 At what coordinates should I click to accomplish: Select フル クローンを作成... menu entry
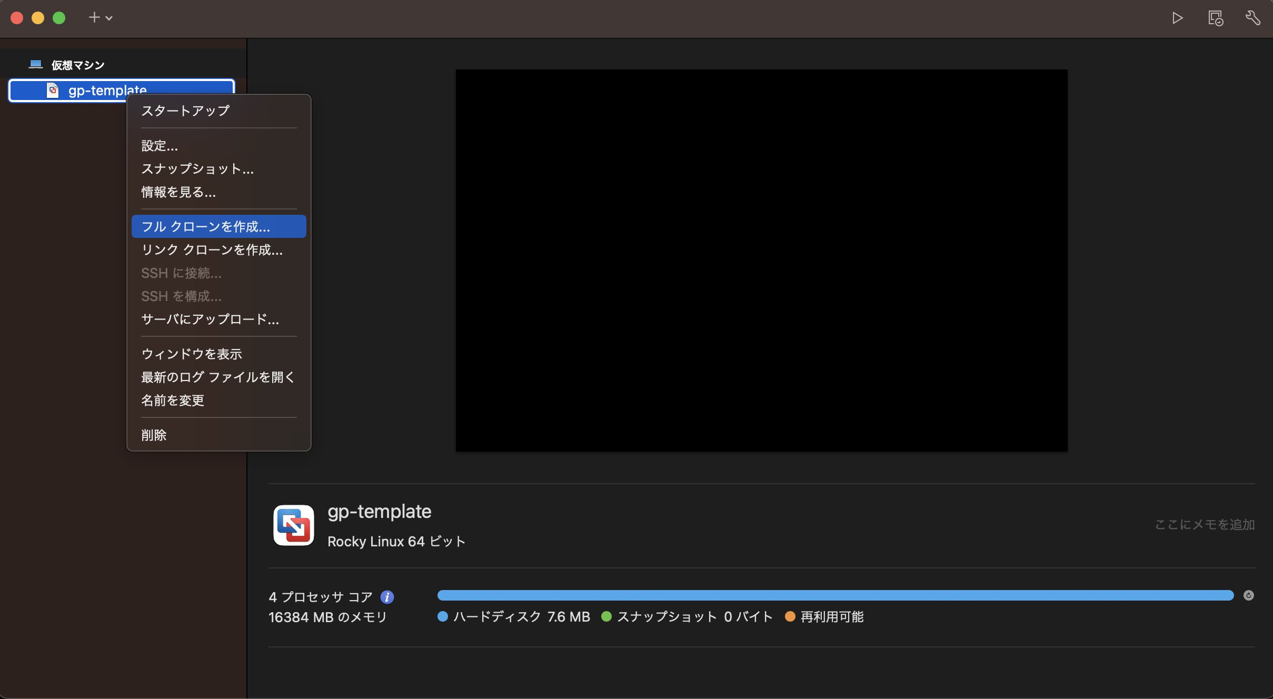point(205,227)
